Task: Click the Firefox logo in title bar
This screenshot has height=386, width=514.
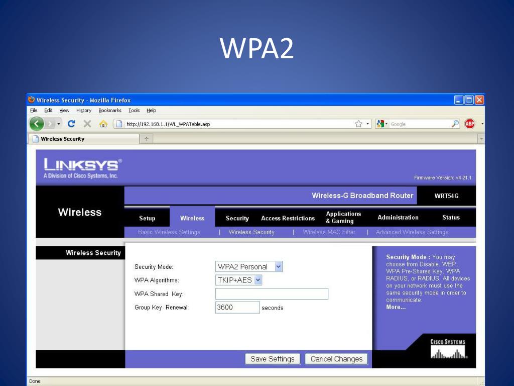Action: pos(32,100)
